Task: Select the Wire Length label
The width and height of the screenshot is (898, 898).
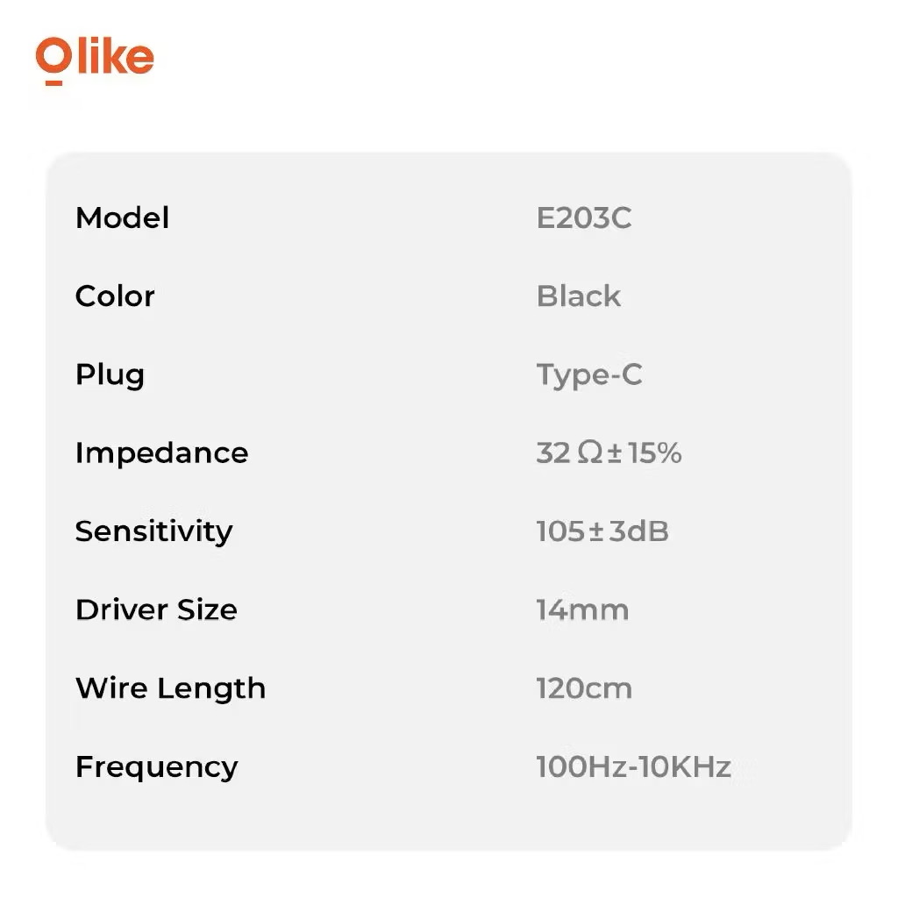Action: coord(170,688)
